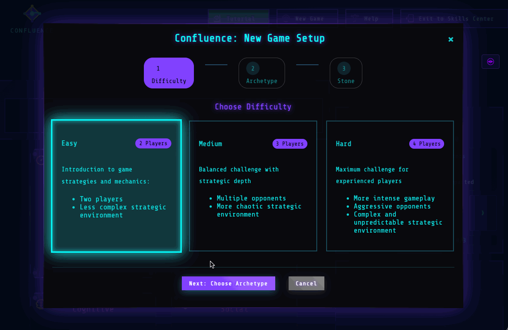Click step 1 Difficulty in the setup wizard
The height and width of the screenshot is (330, 508).
click(x=169, y=72)
